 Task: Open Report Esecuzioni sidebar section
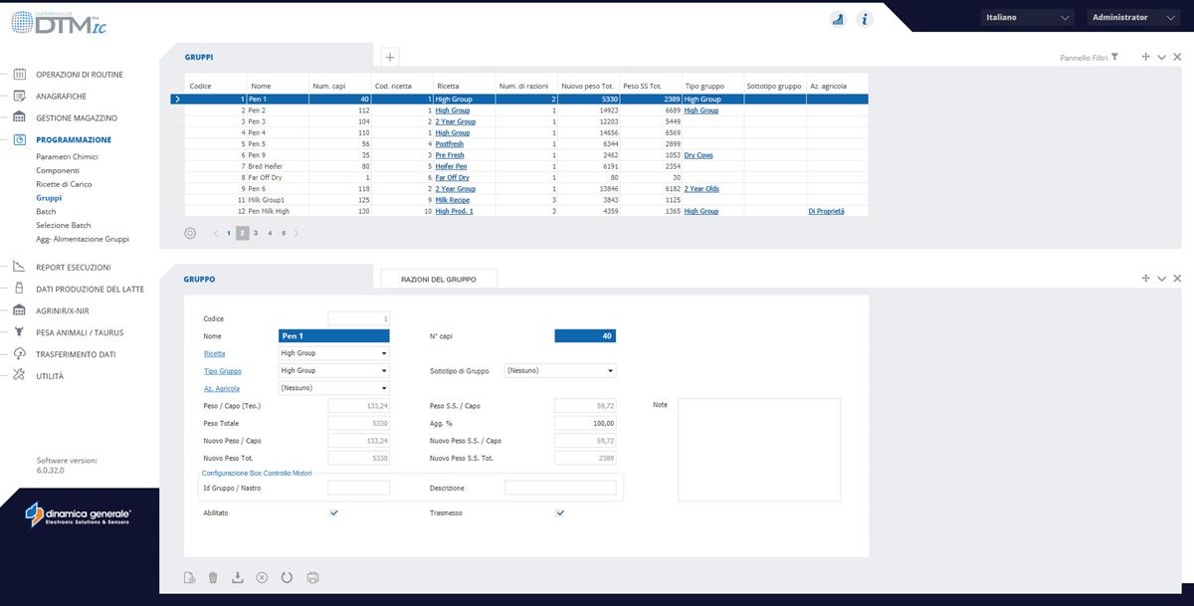73,267
